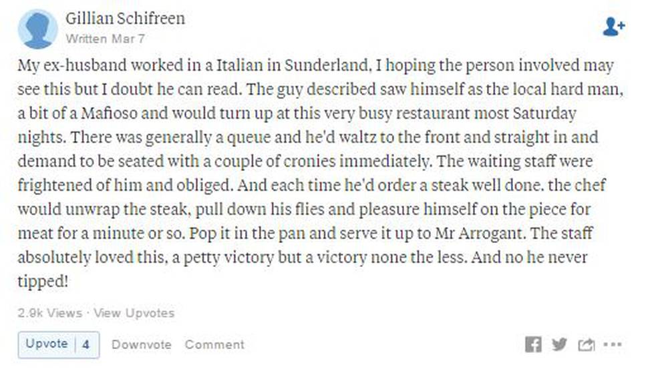Click the answer text paragraph body

click(x=320, y=173)
